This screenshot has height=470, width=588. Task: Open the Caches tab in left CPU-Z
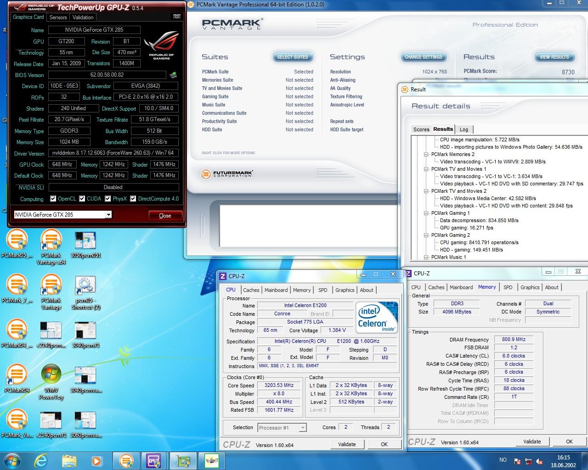pyautogui.click(x=251, y=290)
